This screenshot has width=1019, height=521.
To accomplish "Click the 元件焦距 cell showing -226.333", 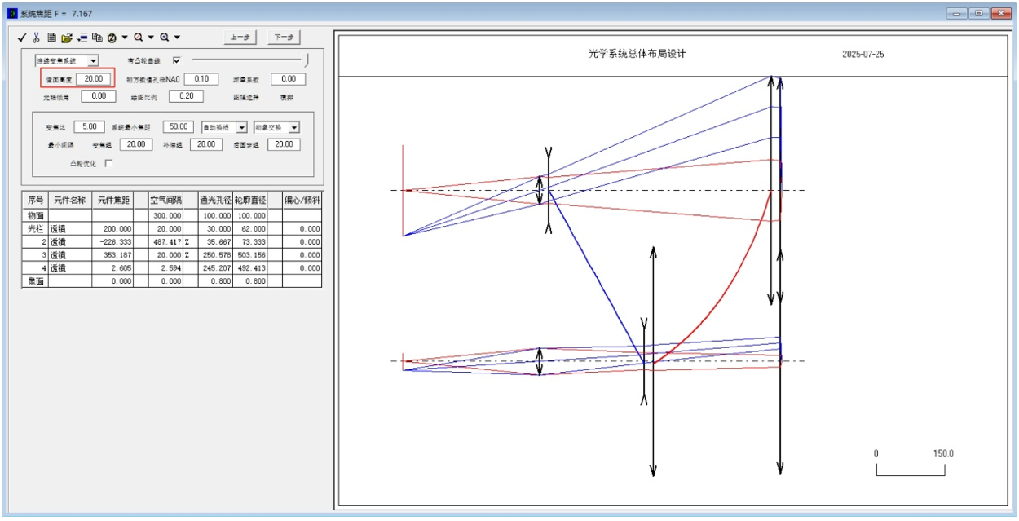I will 112,242.
